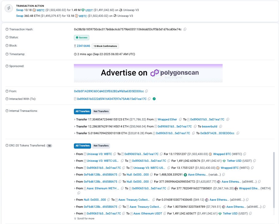Copy the Interacted With contract address
The image size is (279, 224).
point(149,99)
